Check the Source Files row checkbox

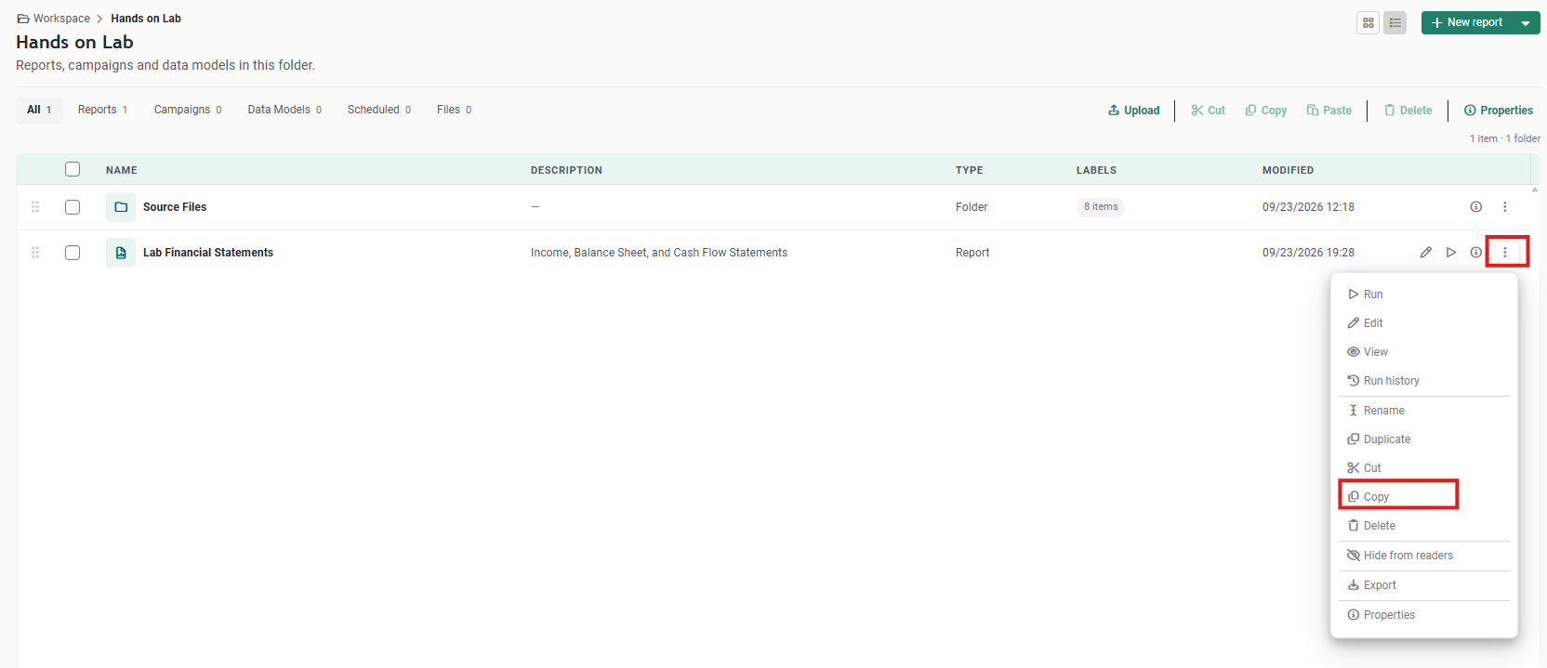(x=73, y=207)
